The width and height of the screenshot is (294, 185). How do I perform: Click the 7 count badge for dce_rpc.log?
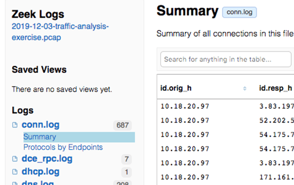click(x=127, y=159)
